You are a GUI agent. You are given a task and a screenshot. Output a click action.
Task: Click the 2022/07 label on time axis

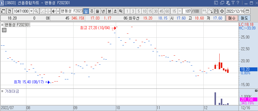coord(7,108)
